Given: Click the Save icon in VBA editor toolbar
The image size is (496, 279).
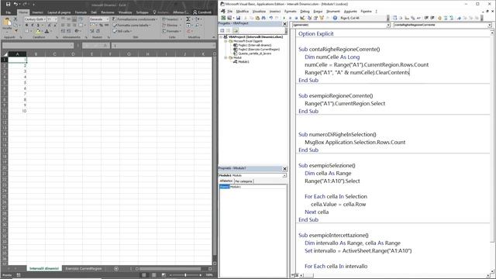Looking at the screenshot, I should click(238, 18).
